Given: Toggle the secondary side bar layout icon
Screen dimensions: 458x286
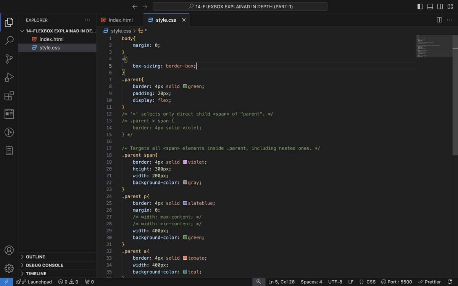Looking at the screenshot, I should click(440, 6).
